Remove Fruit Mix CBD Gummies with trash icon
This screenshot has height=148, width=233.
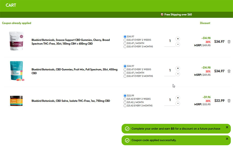tap(229, 71)
